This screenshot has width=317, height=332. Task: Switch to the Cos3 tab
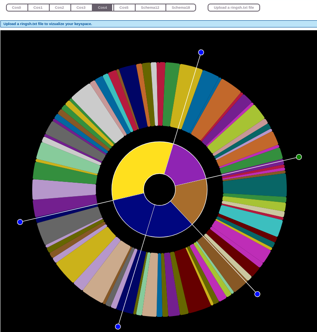[x=81, y=8]
